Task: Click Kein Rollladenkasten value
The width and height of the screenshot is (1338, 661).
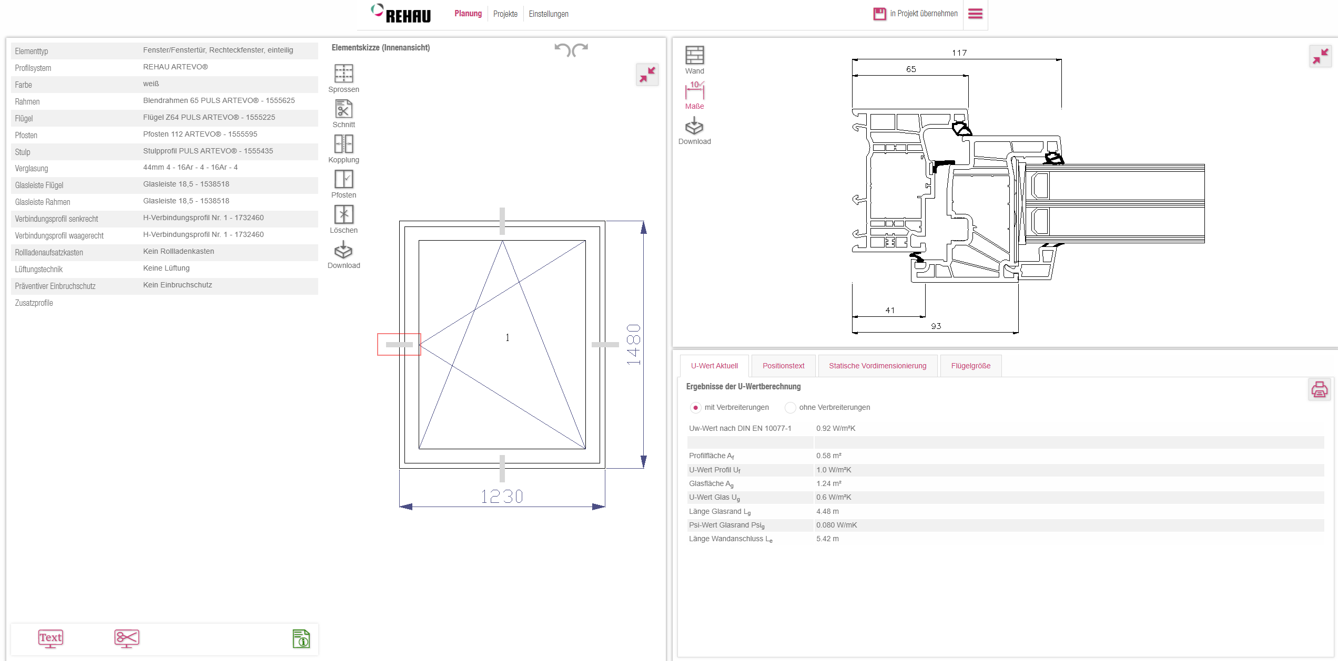Action: tap(179, 252)
